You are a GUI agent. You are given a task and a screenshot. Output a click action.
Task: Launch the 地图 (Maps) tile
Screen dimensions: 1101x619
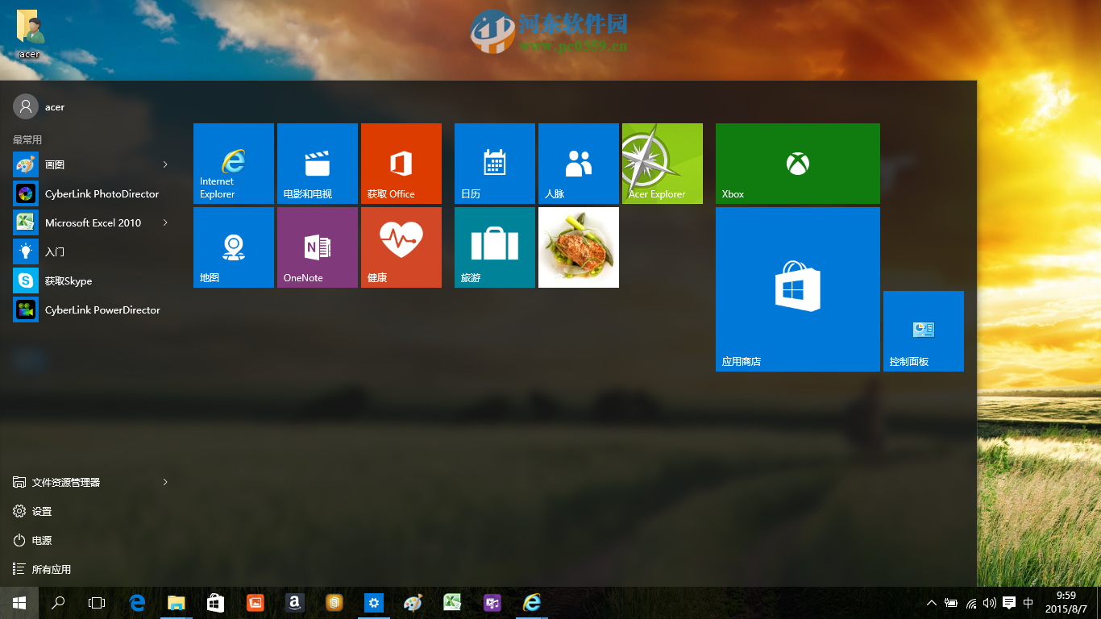pos(233,247)
